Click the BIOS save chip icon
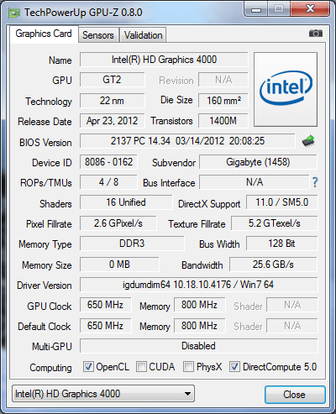Viewport: 336px width, 414px height. tap(308, 141)
